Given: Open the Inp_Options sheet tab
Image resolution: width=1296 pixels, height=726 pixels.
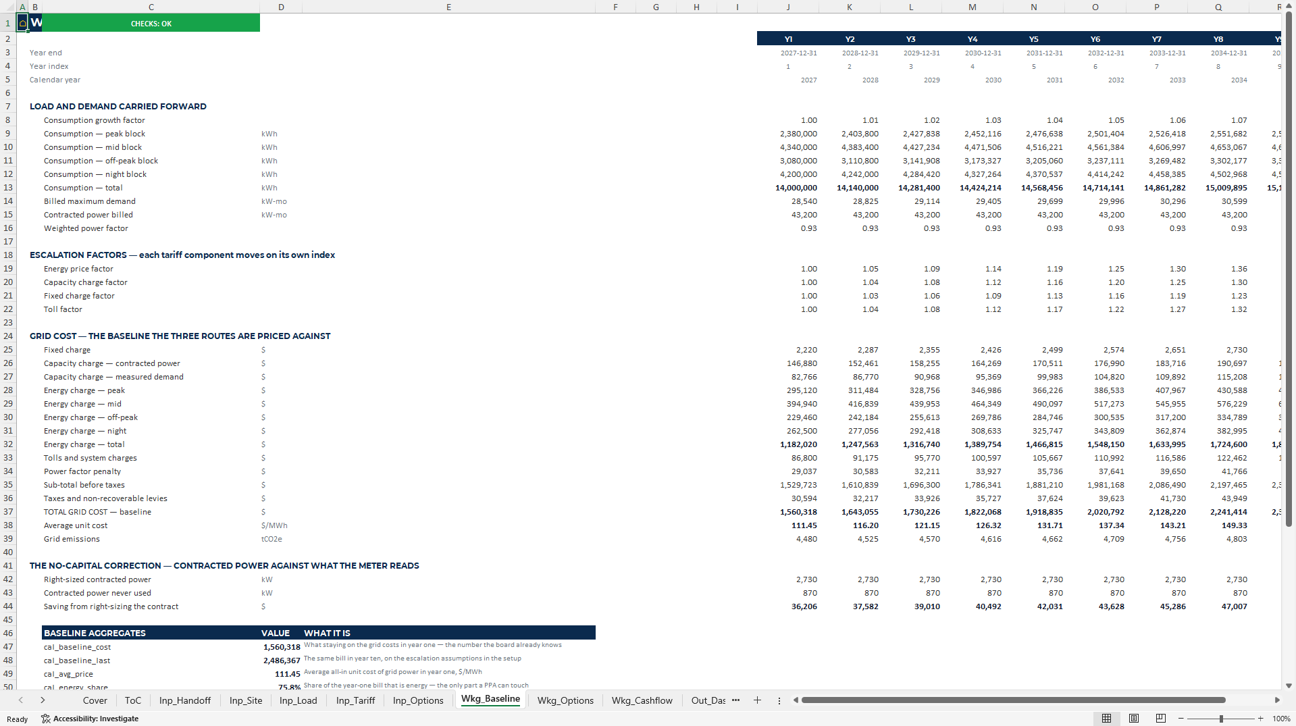Looking at the screenshot, I should coord(418,700).
